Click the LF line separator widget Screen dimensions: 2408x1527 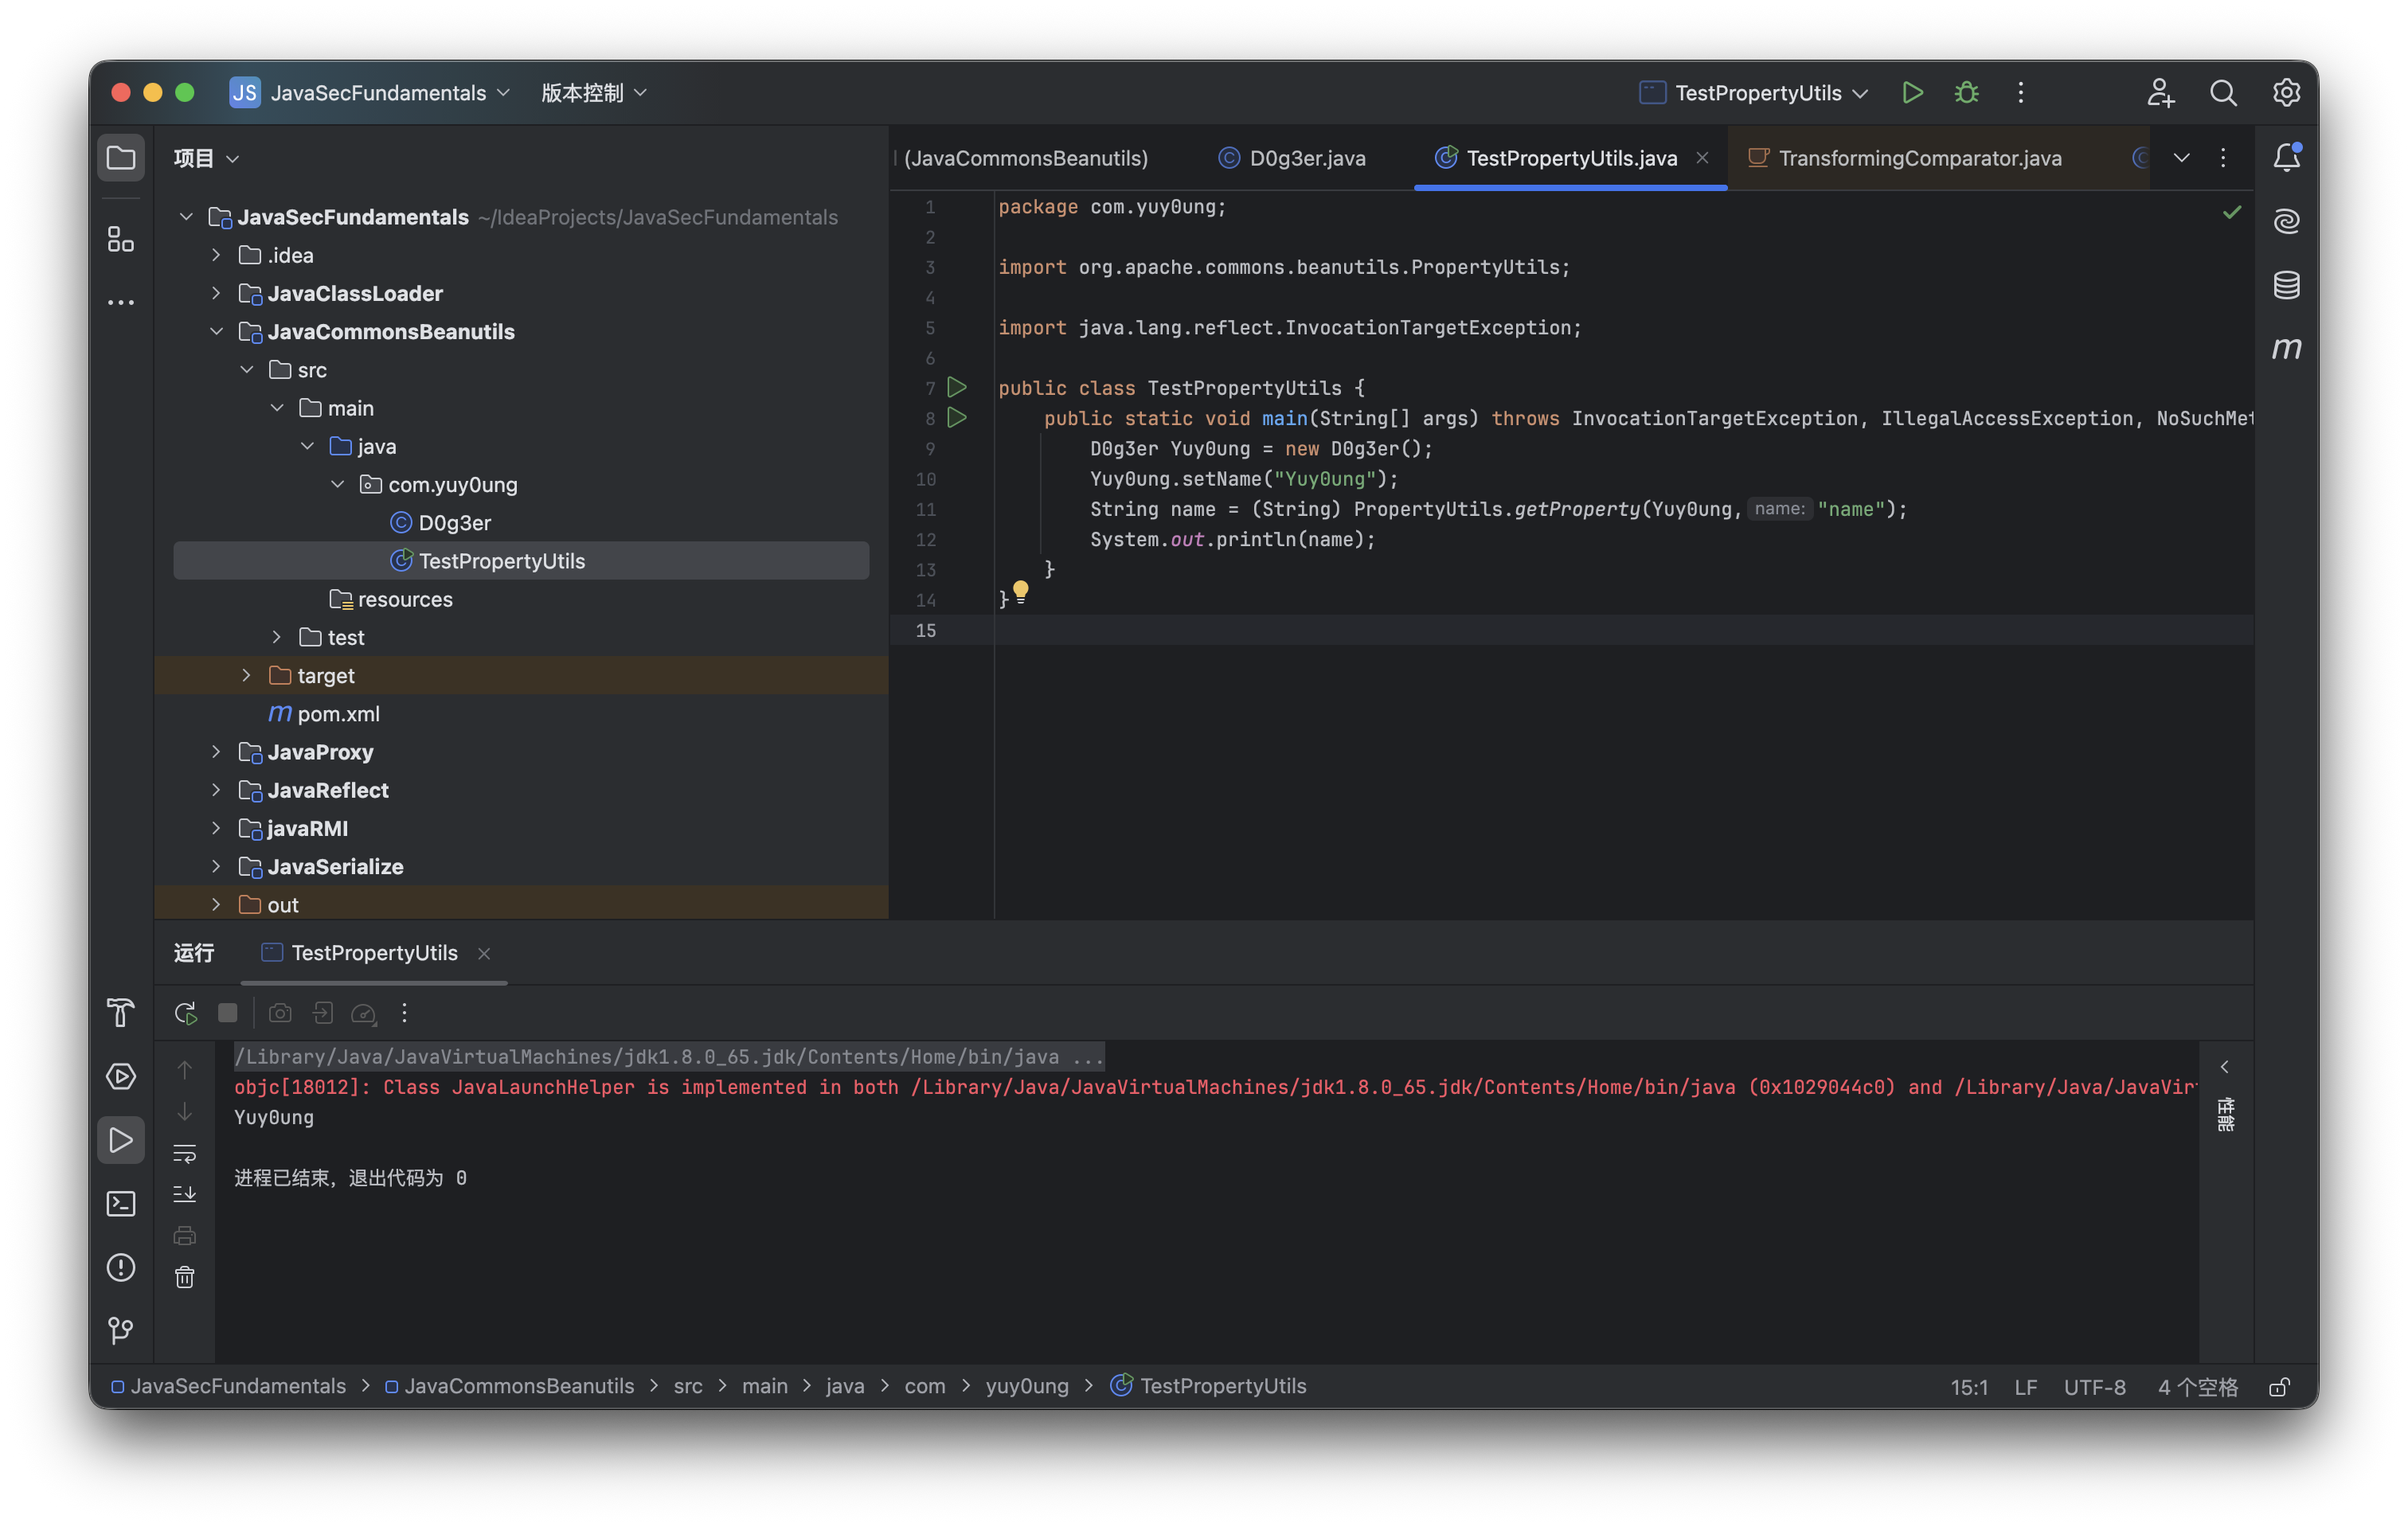pos(2025,1387)
